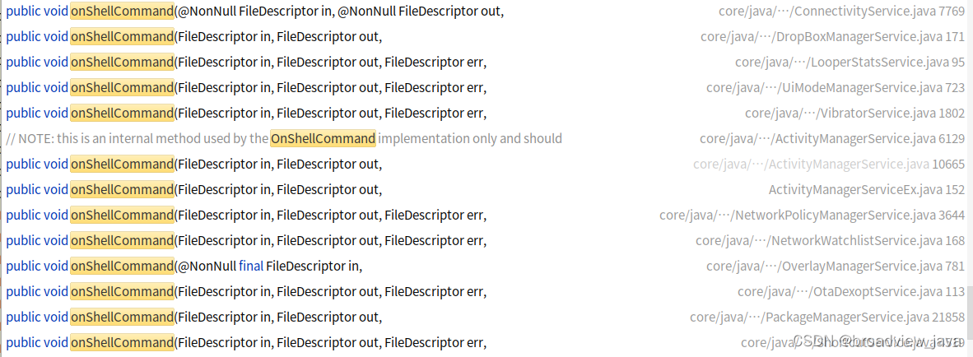Click the highlighted OnShellCommand in the comment line
Screen dimensions: 973x357
(323, 138)
